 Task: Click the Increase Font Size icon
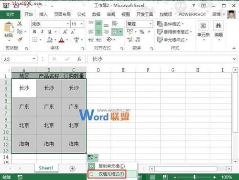click(x=65, y=32)
